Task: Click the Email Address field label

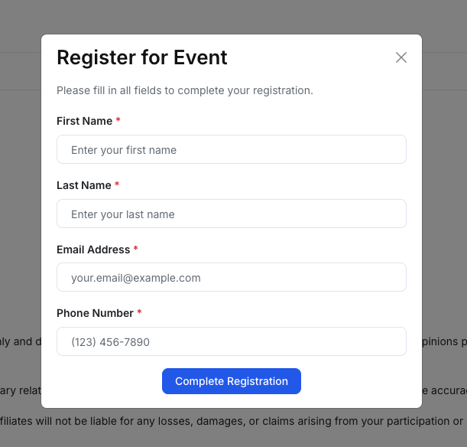Action: point(93,250)
